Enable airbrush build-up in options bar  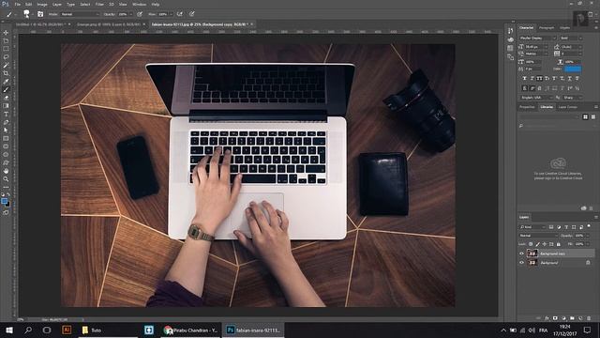pos(180,14)
